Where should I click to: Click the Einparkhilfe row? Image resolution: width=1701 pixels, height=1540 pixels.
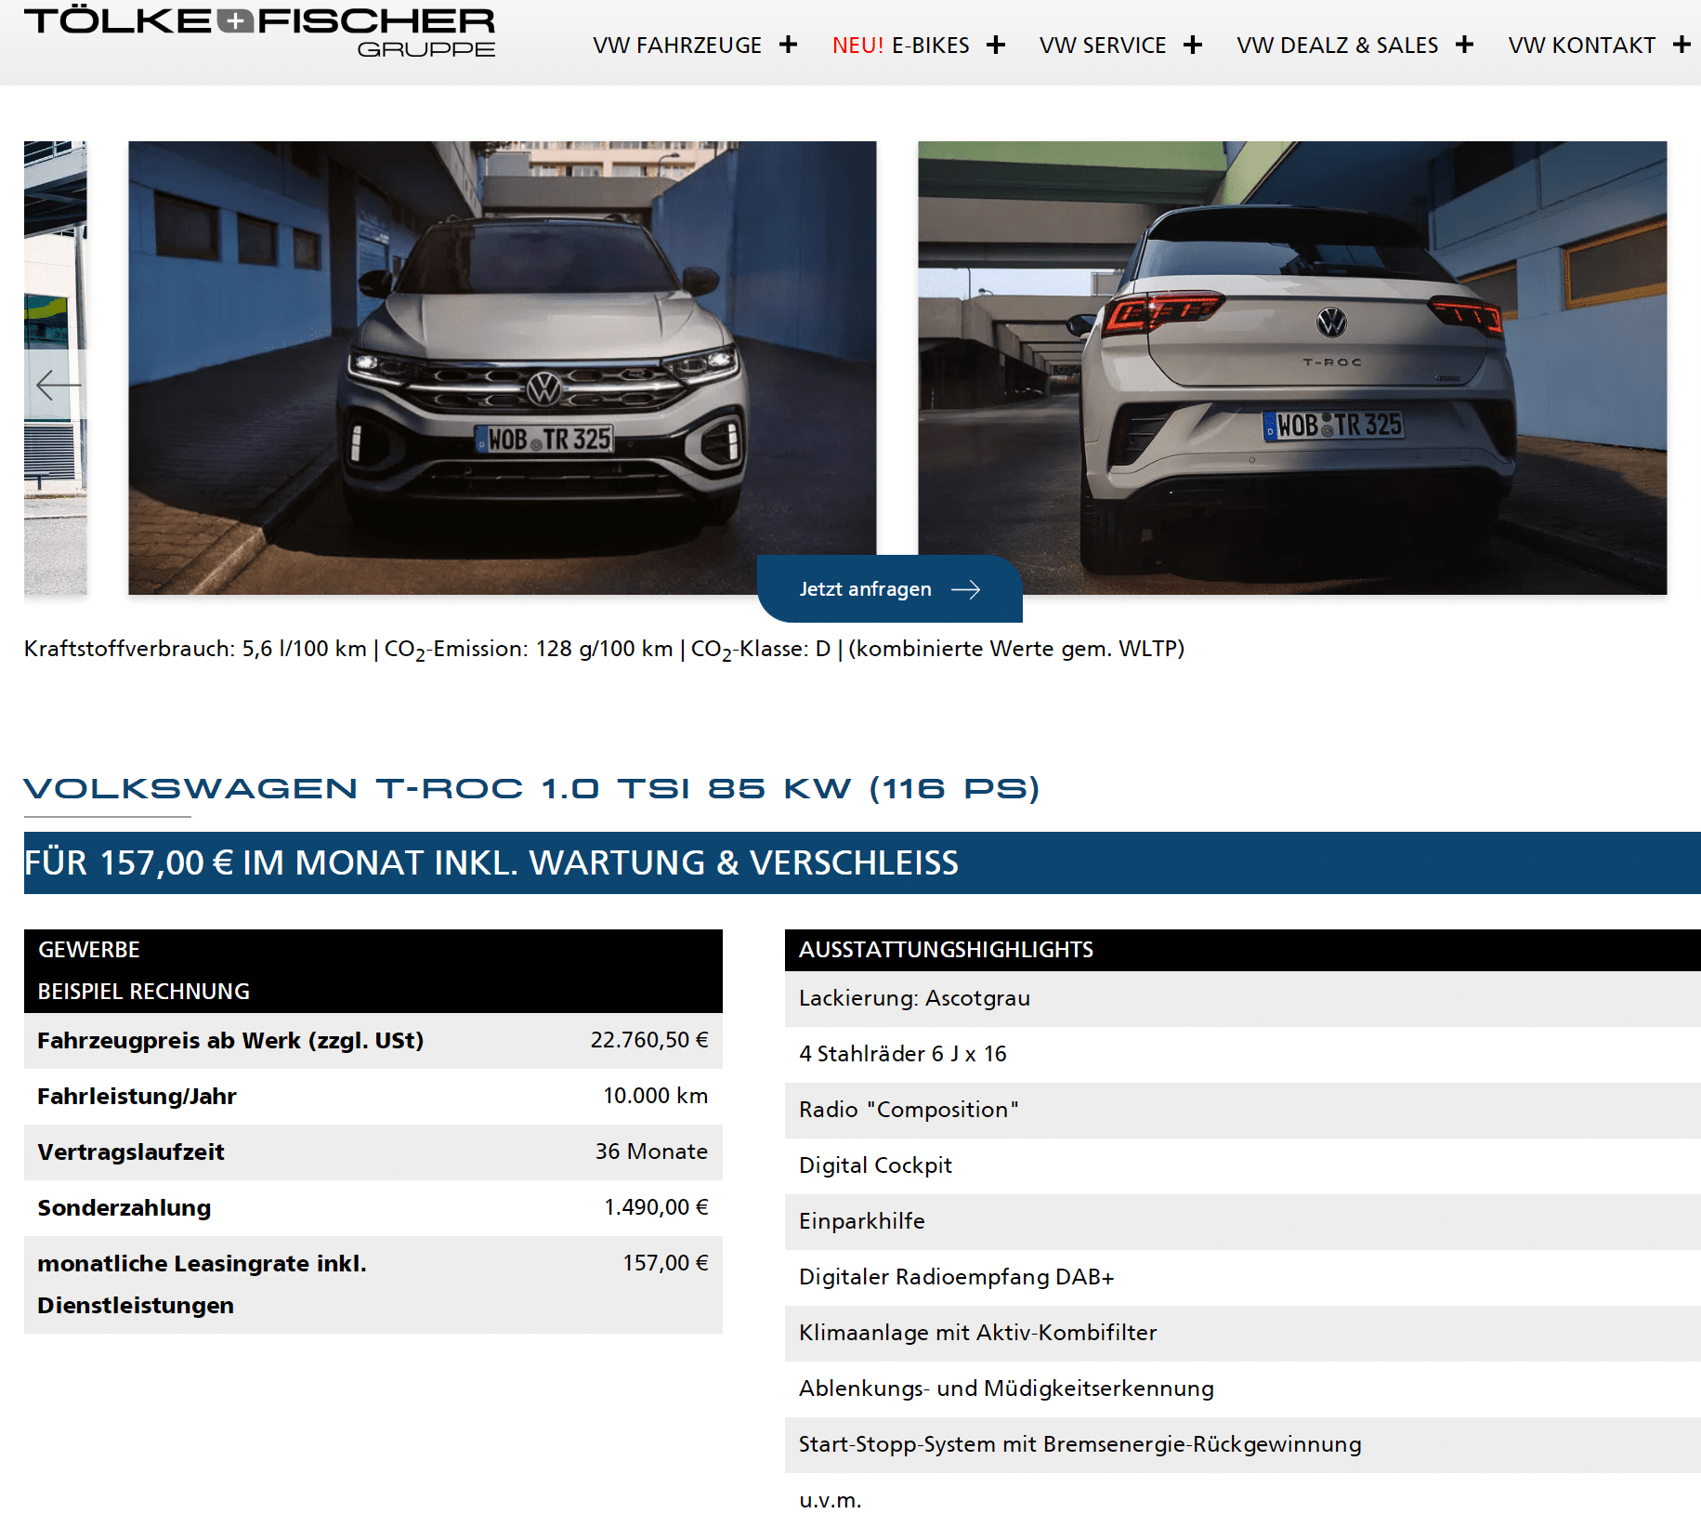1243,1222
